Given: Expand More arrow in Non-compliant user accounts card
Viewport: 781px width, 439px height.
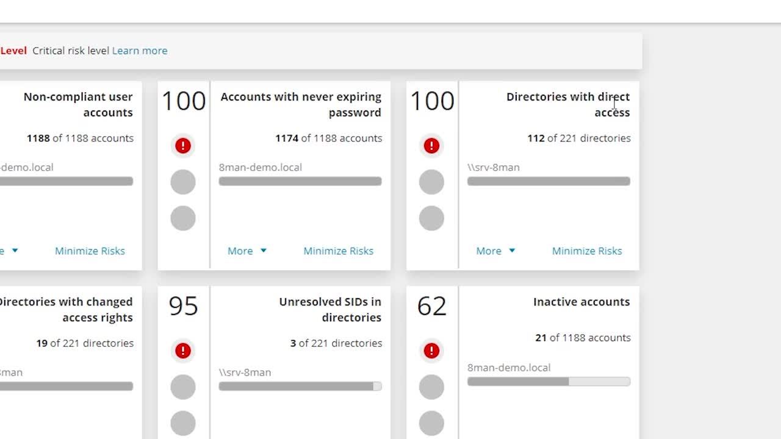Looking at the screenshot, I should click(13, 251).
